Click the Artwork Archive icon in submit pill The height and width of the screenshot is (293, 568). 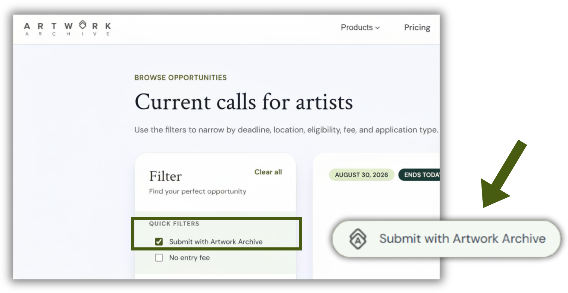click(358, 239)
